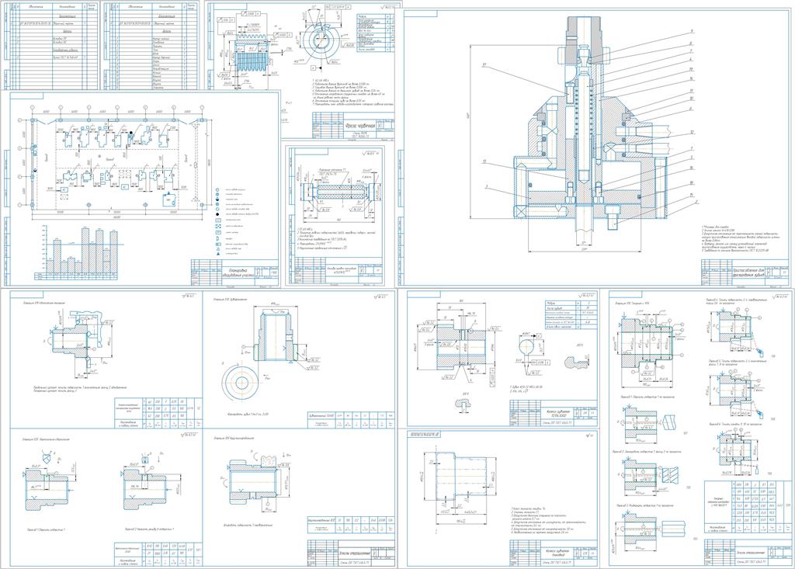Click the "Колесо зубчатое" title block on the gear wheel sheet
The width and height of the screenshot is (795, 569).
pos(554,414)
